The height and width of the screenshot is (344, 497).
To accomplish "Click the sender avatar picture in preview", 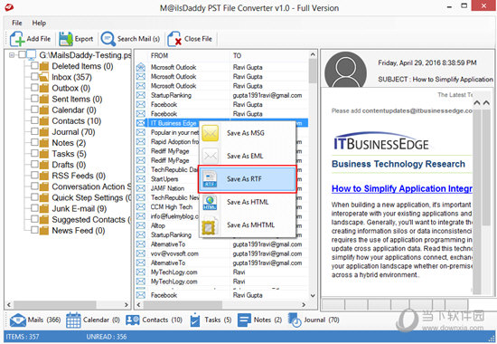I will pos(346,70).
